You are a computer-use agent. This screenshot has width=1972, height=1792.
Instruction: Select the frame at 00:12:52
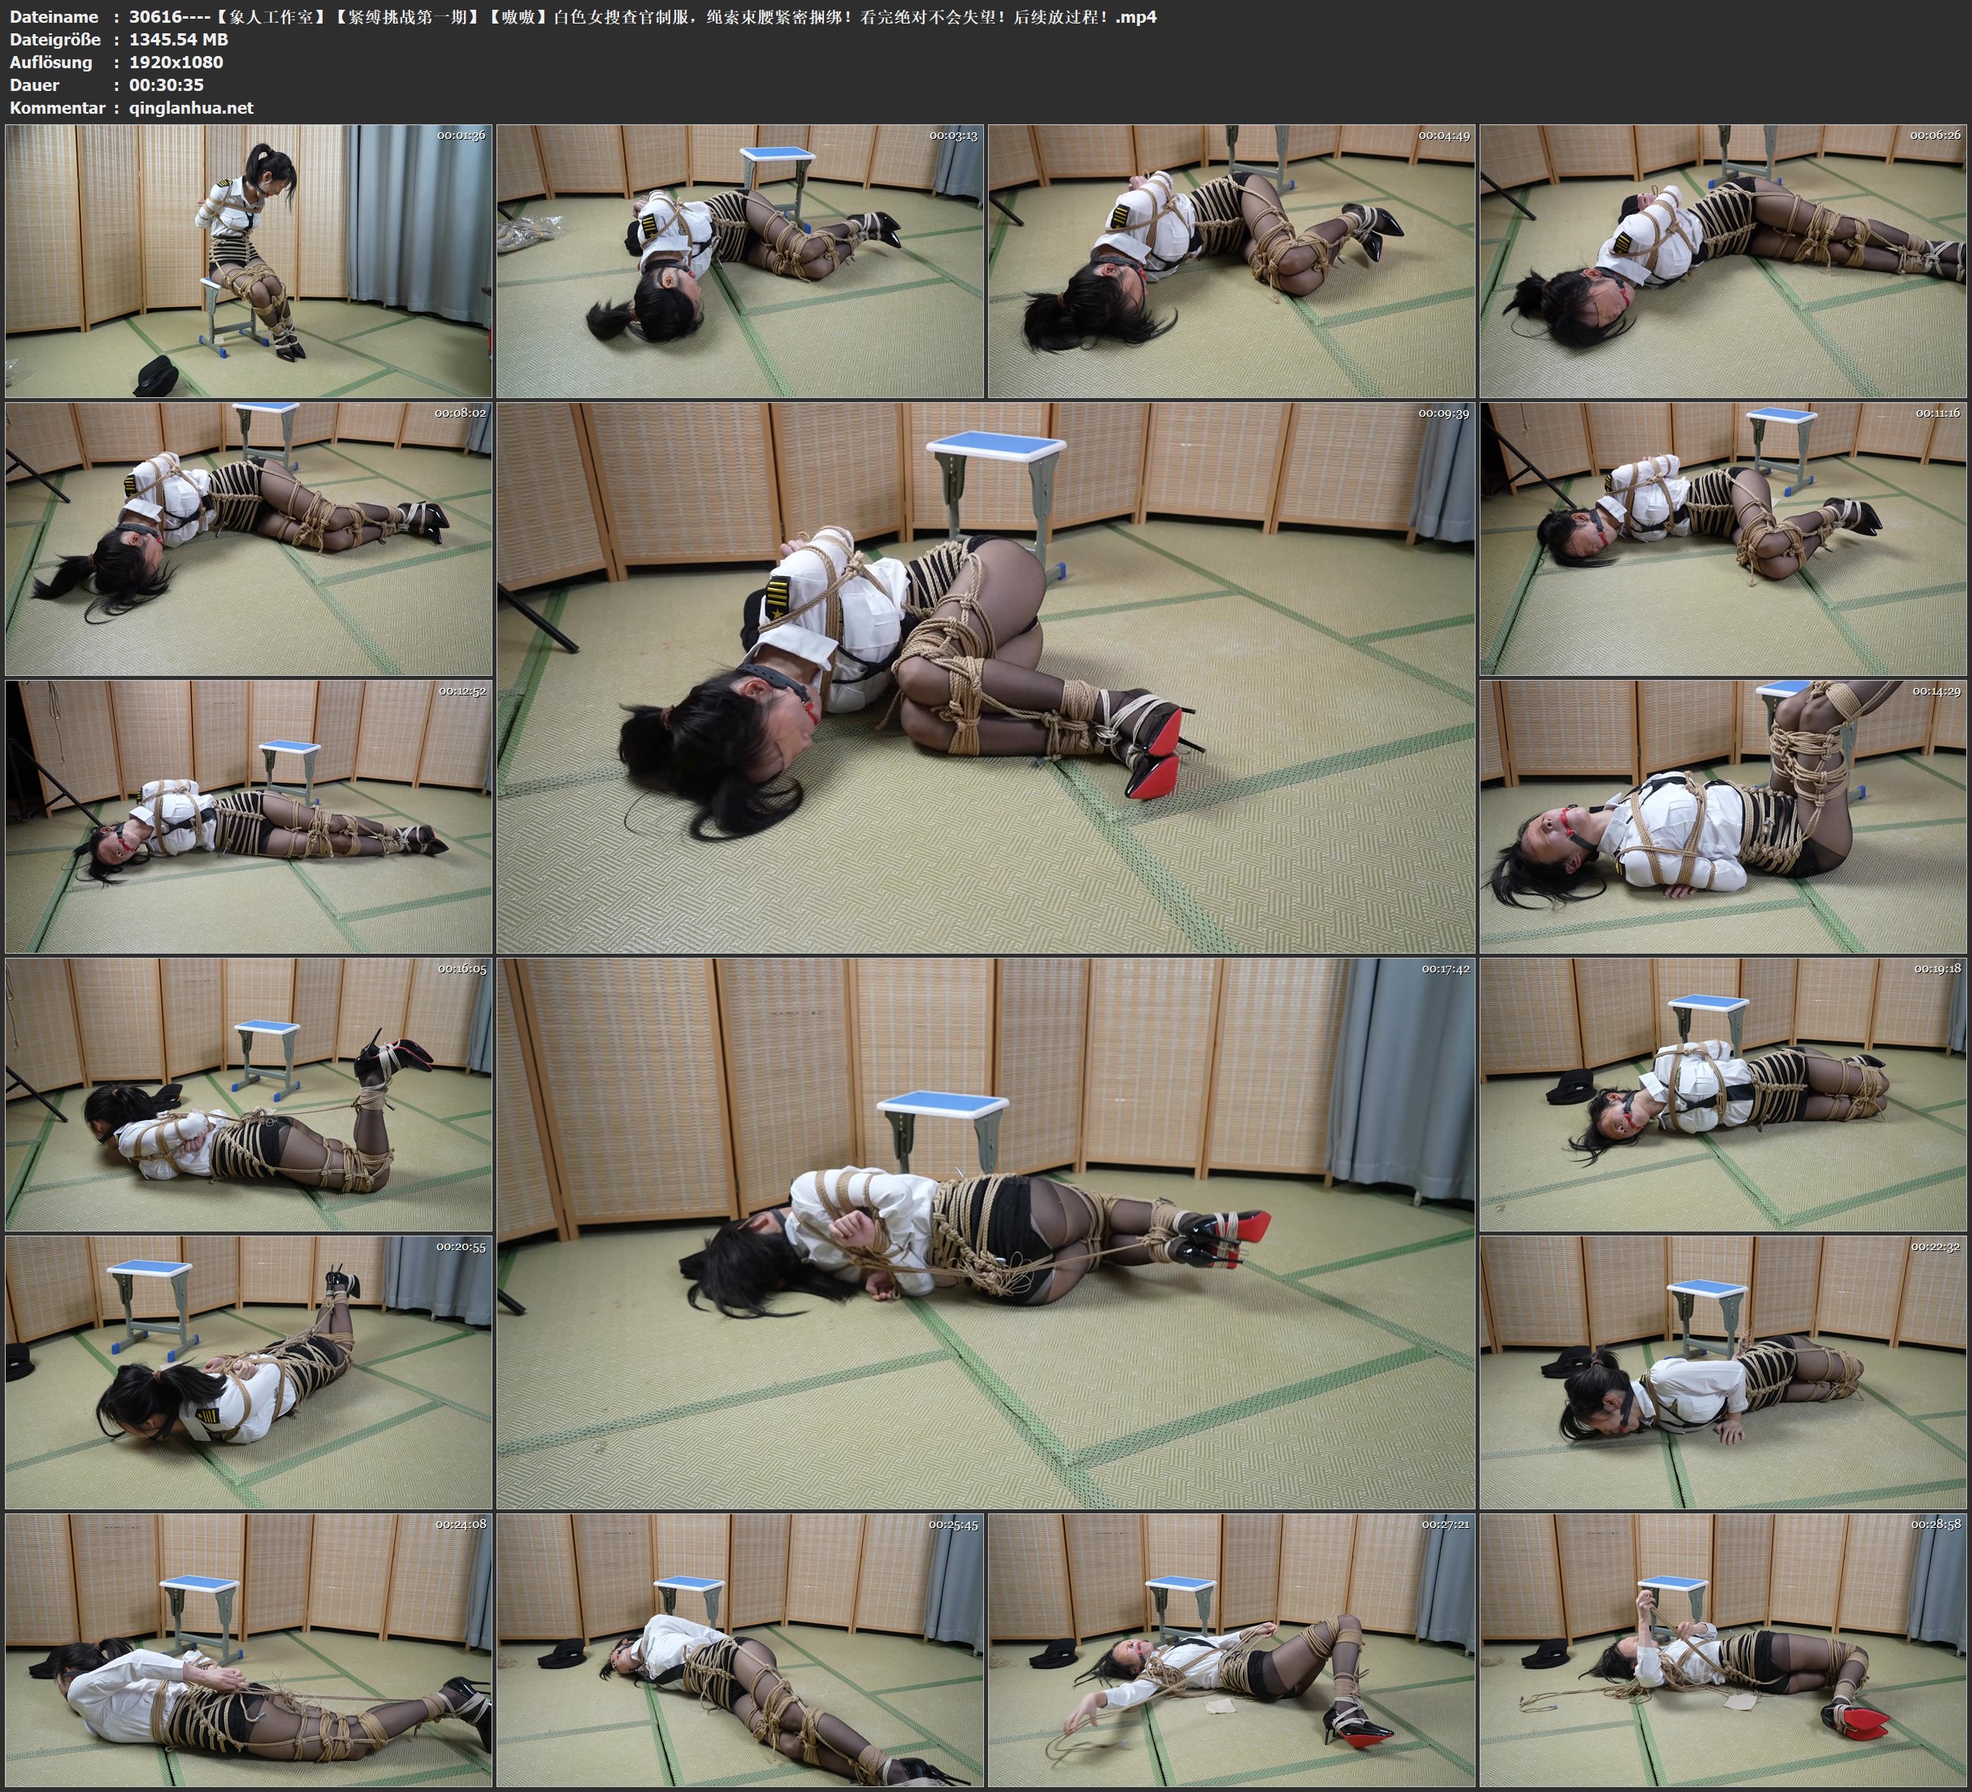click(249, 816)
